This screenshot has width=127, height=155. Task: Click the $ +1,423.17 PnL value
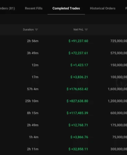coord(79,65)
